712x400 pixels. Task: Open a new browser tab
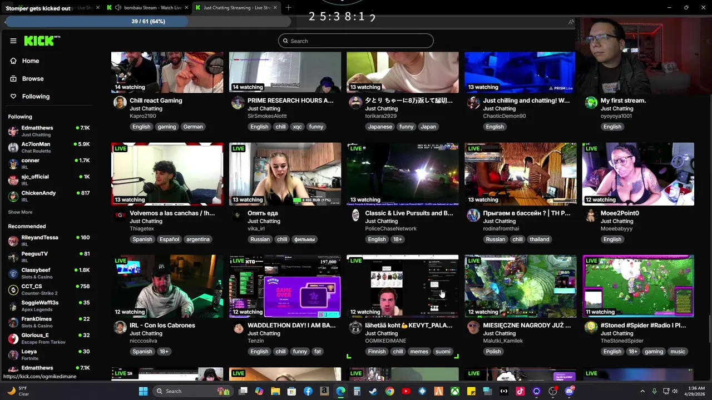tap(288, 8)
